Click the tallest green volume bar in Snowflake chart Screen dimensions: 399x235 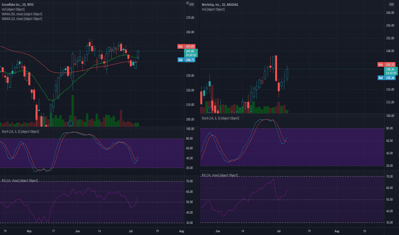click(73, 111)
